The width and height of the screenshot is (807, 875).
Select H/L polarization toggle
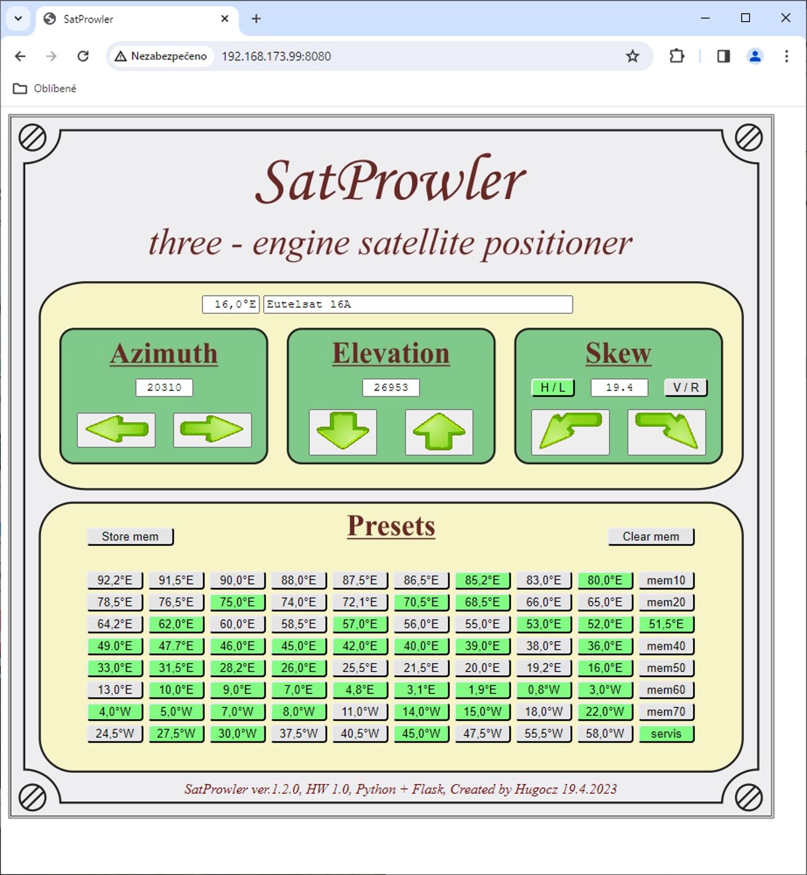(553, 388)
